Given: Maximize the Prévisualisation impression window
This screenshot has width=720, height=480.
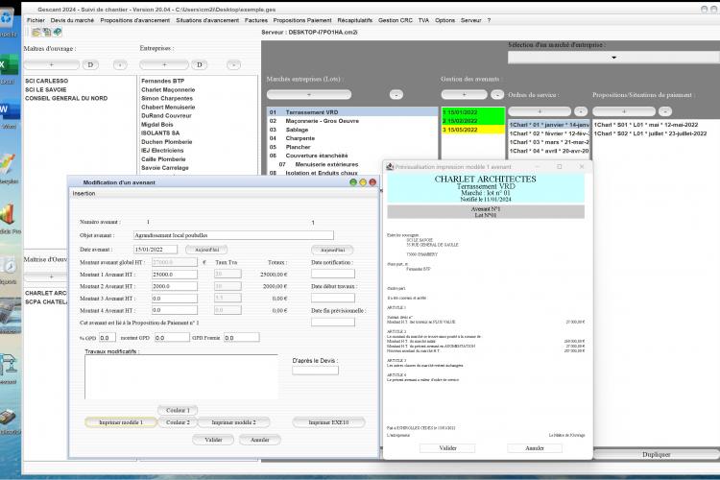Looking at the screenshot, I should tap(560, 167).
